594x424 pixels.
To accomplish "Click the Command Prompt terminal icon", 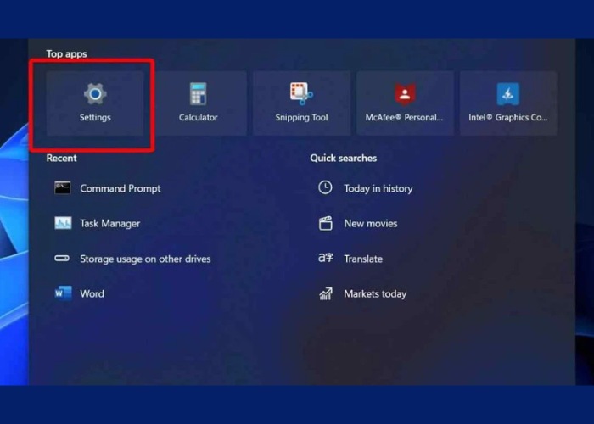I will click(x=63, y=188).
